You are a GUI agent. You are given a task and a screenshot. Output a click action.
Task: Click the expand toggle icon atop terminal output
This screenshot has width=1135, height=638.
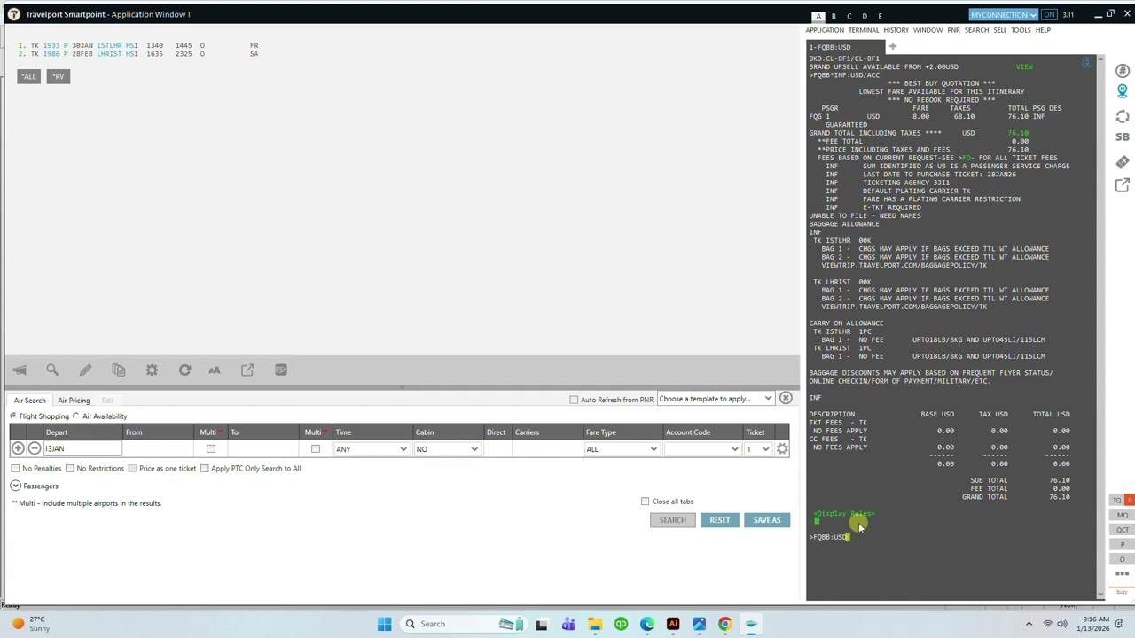pyautogui.click(x=1088, y=63)
